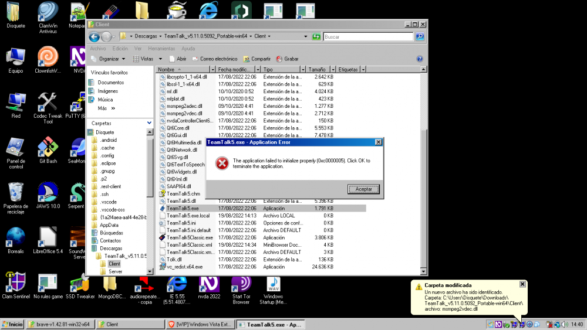Select the vc_redist.x64.exe installer icon
This screenshot has height=330, width=587.
(163, 267)
